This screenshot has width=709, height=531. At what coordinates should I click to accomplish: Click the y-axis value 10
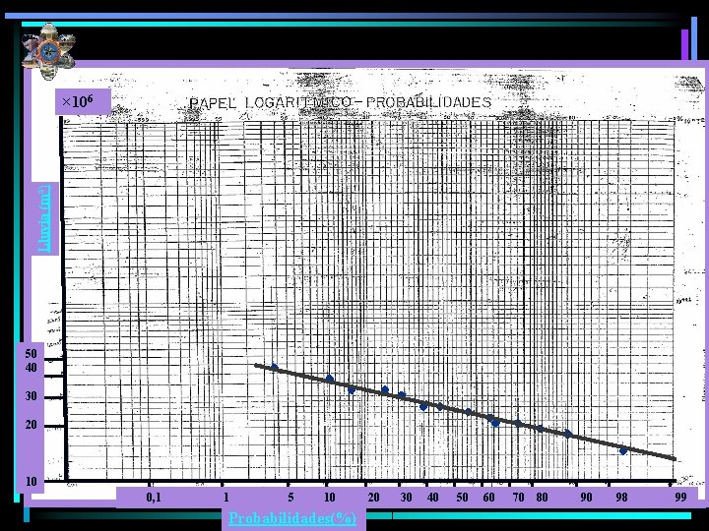pyautogui.click(x=31, y=481)
